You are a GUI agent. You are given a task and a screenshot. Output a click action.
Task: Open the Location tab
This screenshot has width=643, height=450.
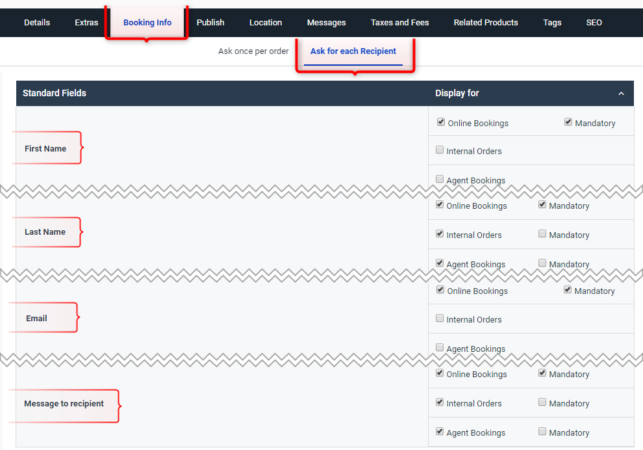click(x=266, y=23)
